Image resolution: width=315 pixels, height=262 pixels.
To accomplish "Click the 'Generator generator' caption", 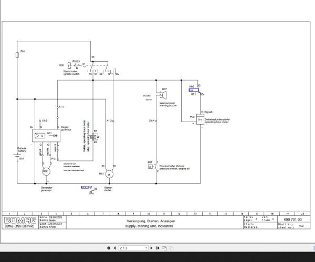I will (x=46, y=189).
